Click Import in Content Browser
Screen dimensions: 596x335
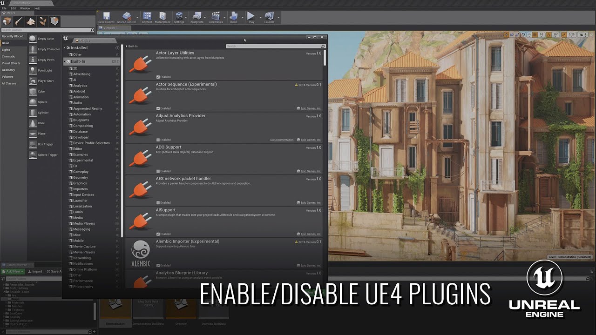click(35, 271)
